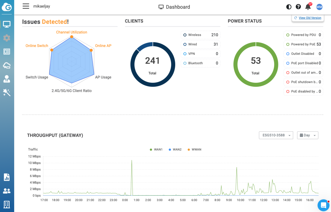The image size is (331, 212).
Task: Open the ESG510-3588 gateway dropdown
Action: pos(276,135)
